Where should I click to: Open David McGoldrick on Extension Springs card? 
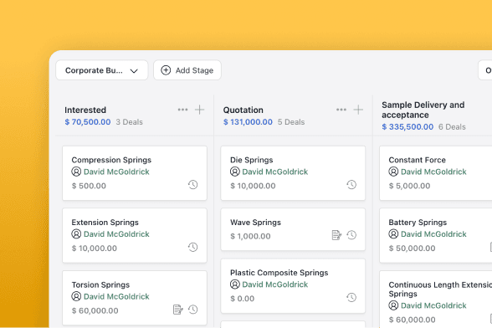click(116, 234)
